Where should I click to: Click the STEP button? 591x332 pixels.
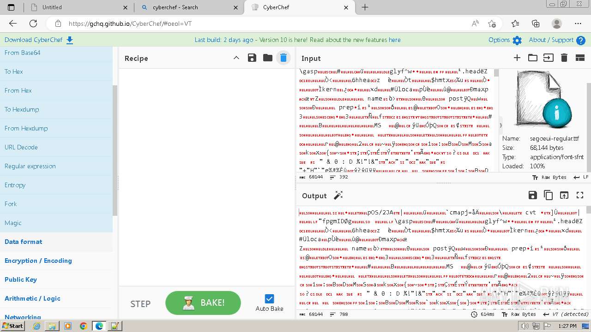click(140, 303)
